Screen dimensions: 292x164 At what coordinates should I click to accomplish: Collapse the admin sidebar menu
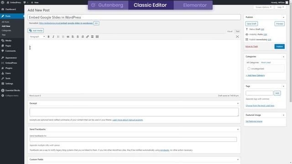12,96
